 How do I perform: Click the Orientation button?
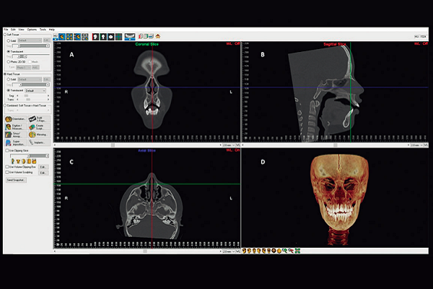click(15, 119)
